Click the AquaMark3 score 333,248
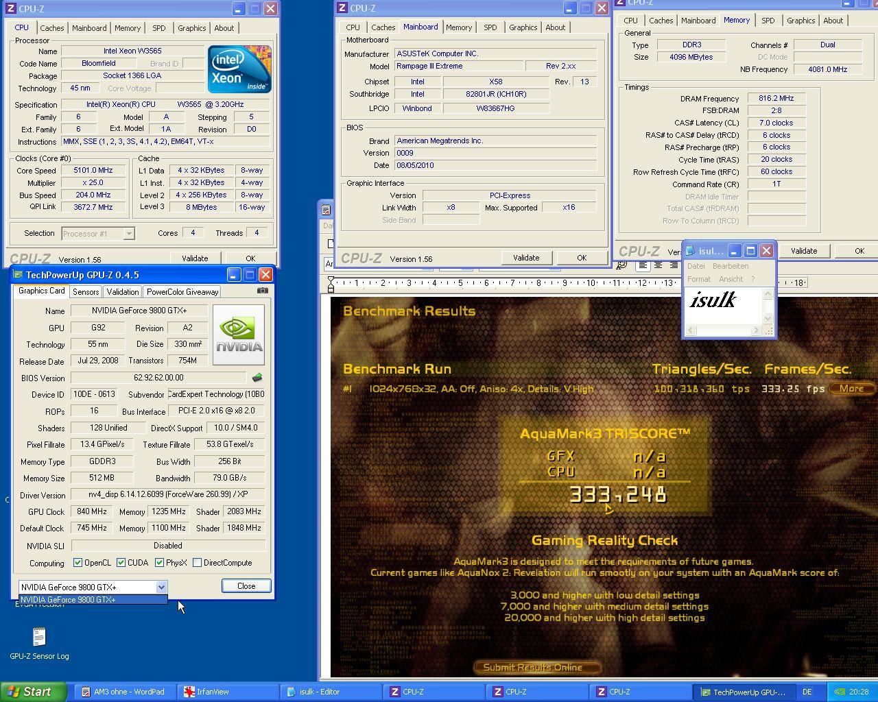This screenshot has width=878, height=702. point(619,495)
